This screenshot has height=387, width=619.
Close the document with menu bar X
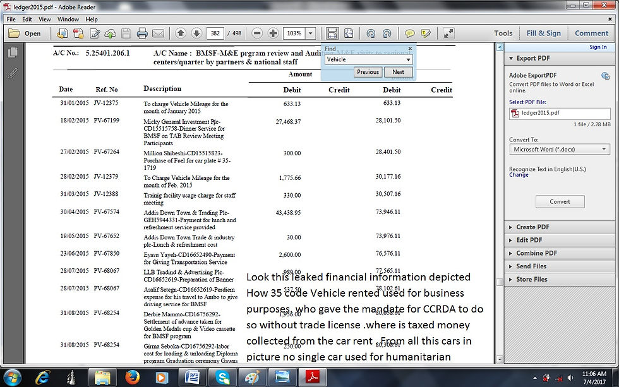(x=610, y=19)
